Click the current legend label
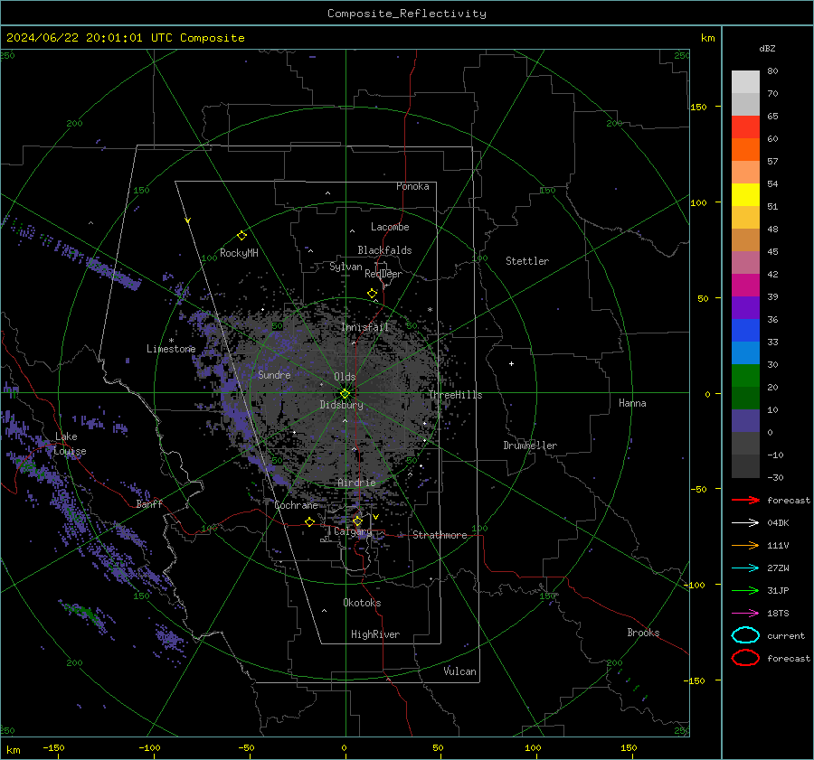 786,636
